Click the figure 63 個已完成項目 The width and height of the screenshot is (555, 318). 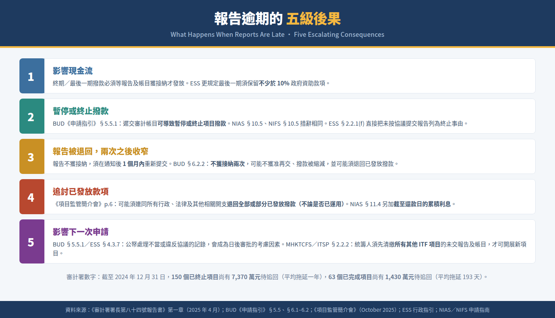pos(350,277)
